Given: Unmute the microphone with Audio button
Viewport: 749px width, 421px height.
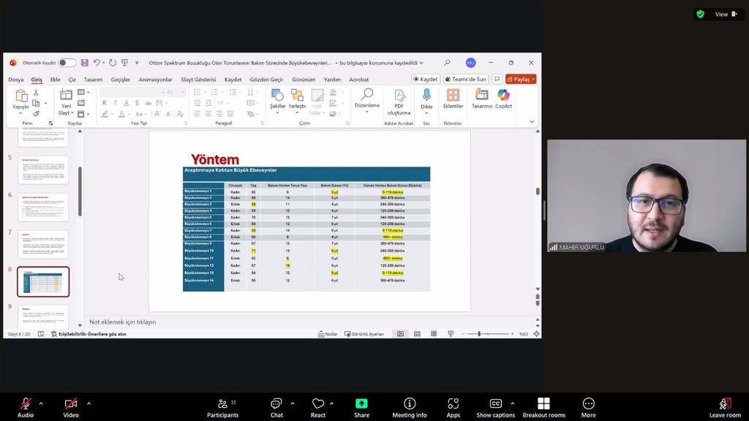Looking at the screenshot, I should tap(26, 408).
